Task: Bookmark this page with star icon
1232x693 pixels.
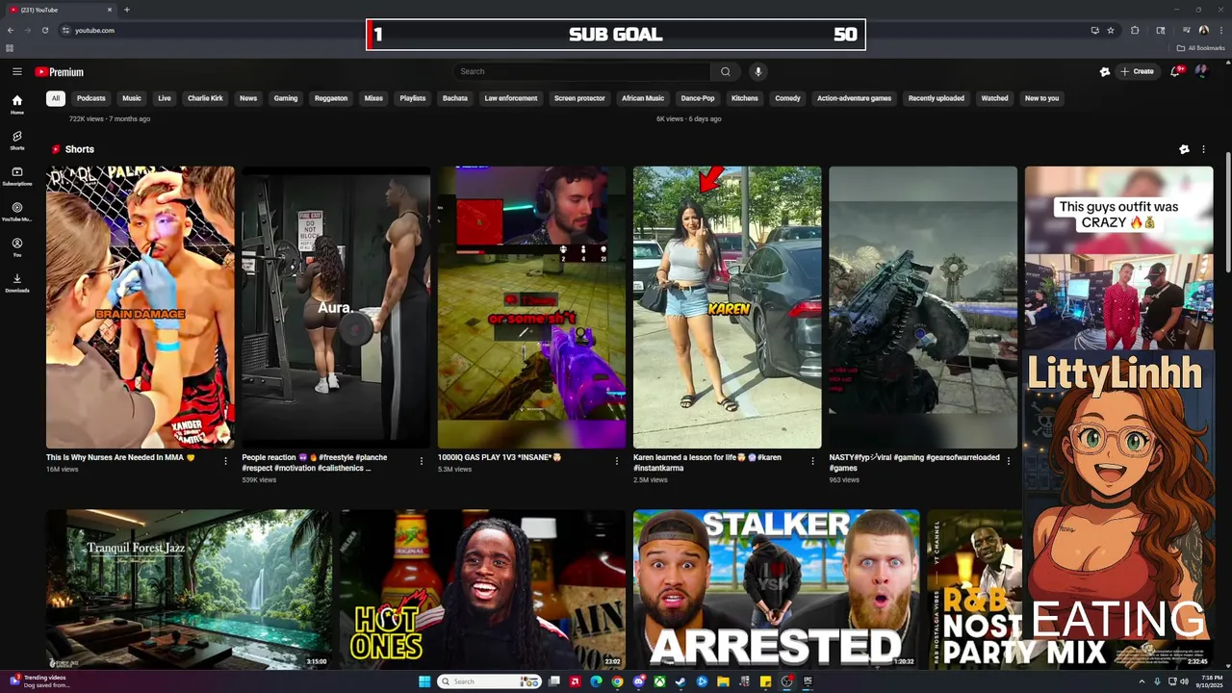Action: coord(1111,30)
